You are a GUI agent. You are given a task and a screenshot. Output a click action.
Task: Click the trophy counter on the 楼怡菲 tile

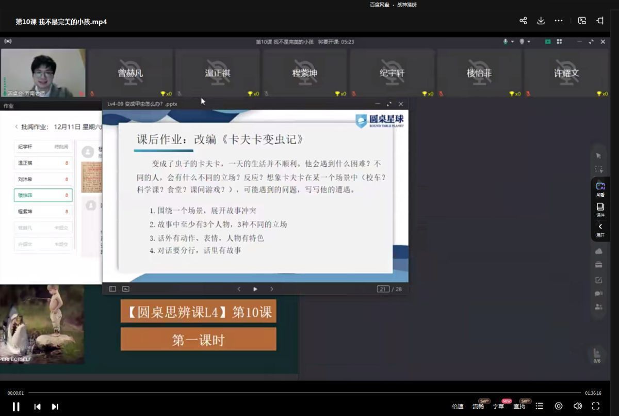point(515,93)
